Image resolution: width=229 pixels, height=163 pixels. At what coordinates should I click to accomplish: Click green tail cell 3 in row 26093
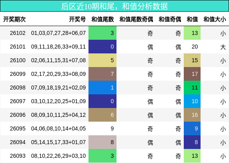pos(102,156)
